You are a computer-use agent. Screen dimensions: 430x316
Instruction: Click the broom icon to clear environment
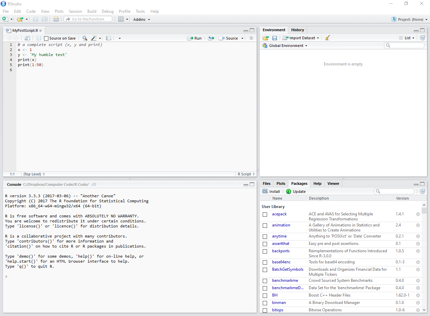[327, 38]
